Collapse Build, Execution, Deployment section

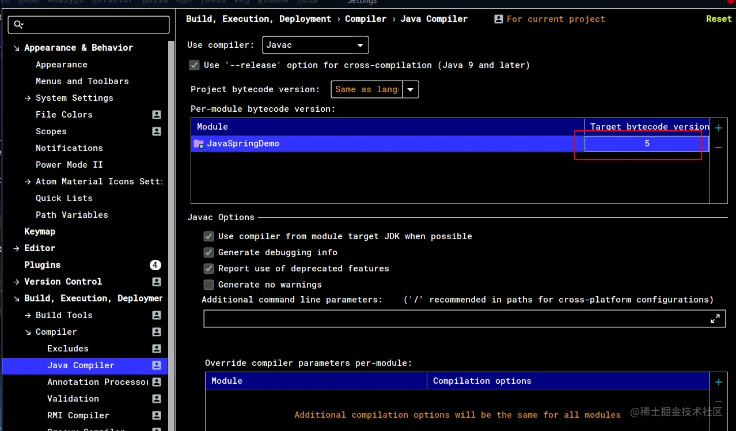tap(16, 298)
